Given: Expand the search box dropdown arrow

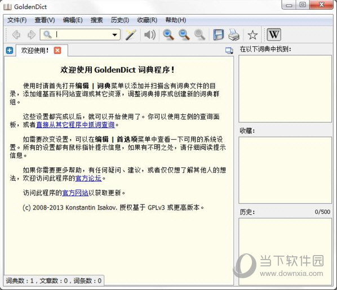Looking at the screenshot, I should coord(115,35).
